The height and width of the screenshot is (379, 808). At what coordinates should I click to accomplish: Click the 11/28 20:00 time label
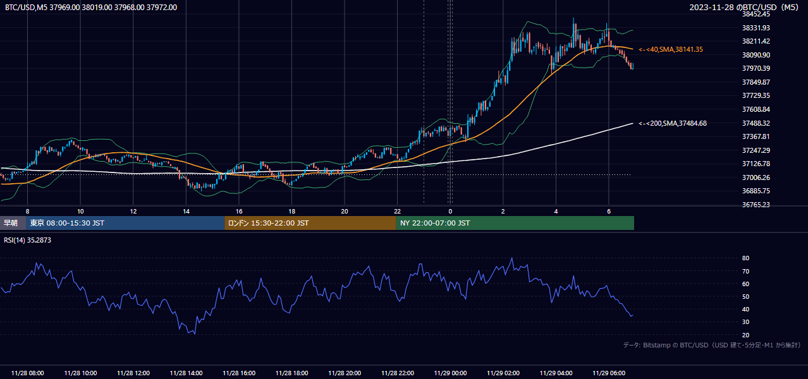coord(345,373)
